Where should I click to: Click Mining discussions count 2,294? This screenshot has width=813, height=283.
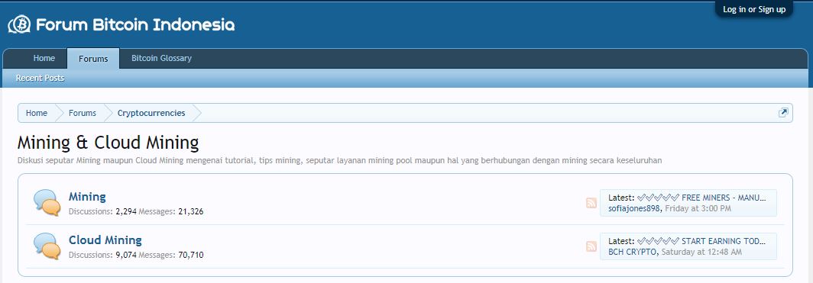click(x=125, y=211)
